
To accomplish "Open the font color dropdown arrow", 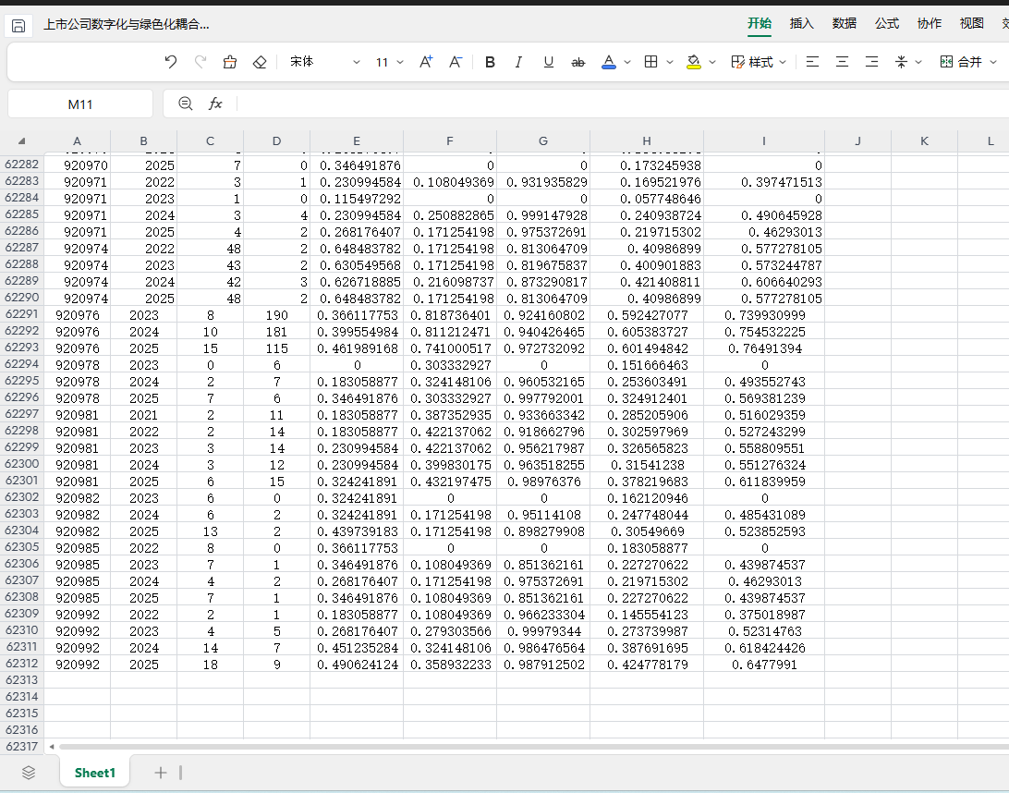I will tap(627, 63).
